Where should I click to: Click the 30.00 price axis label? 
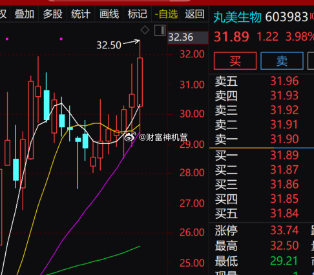192,114
